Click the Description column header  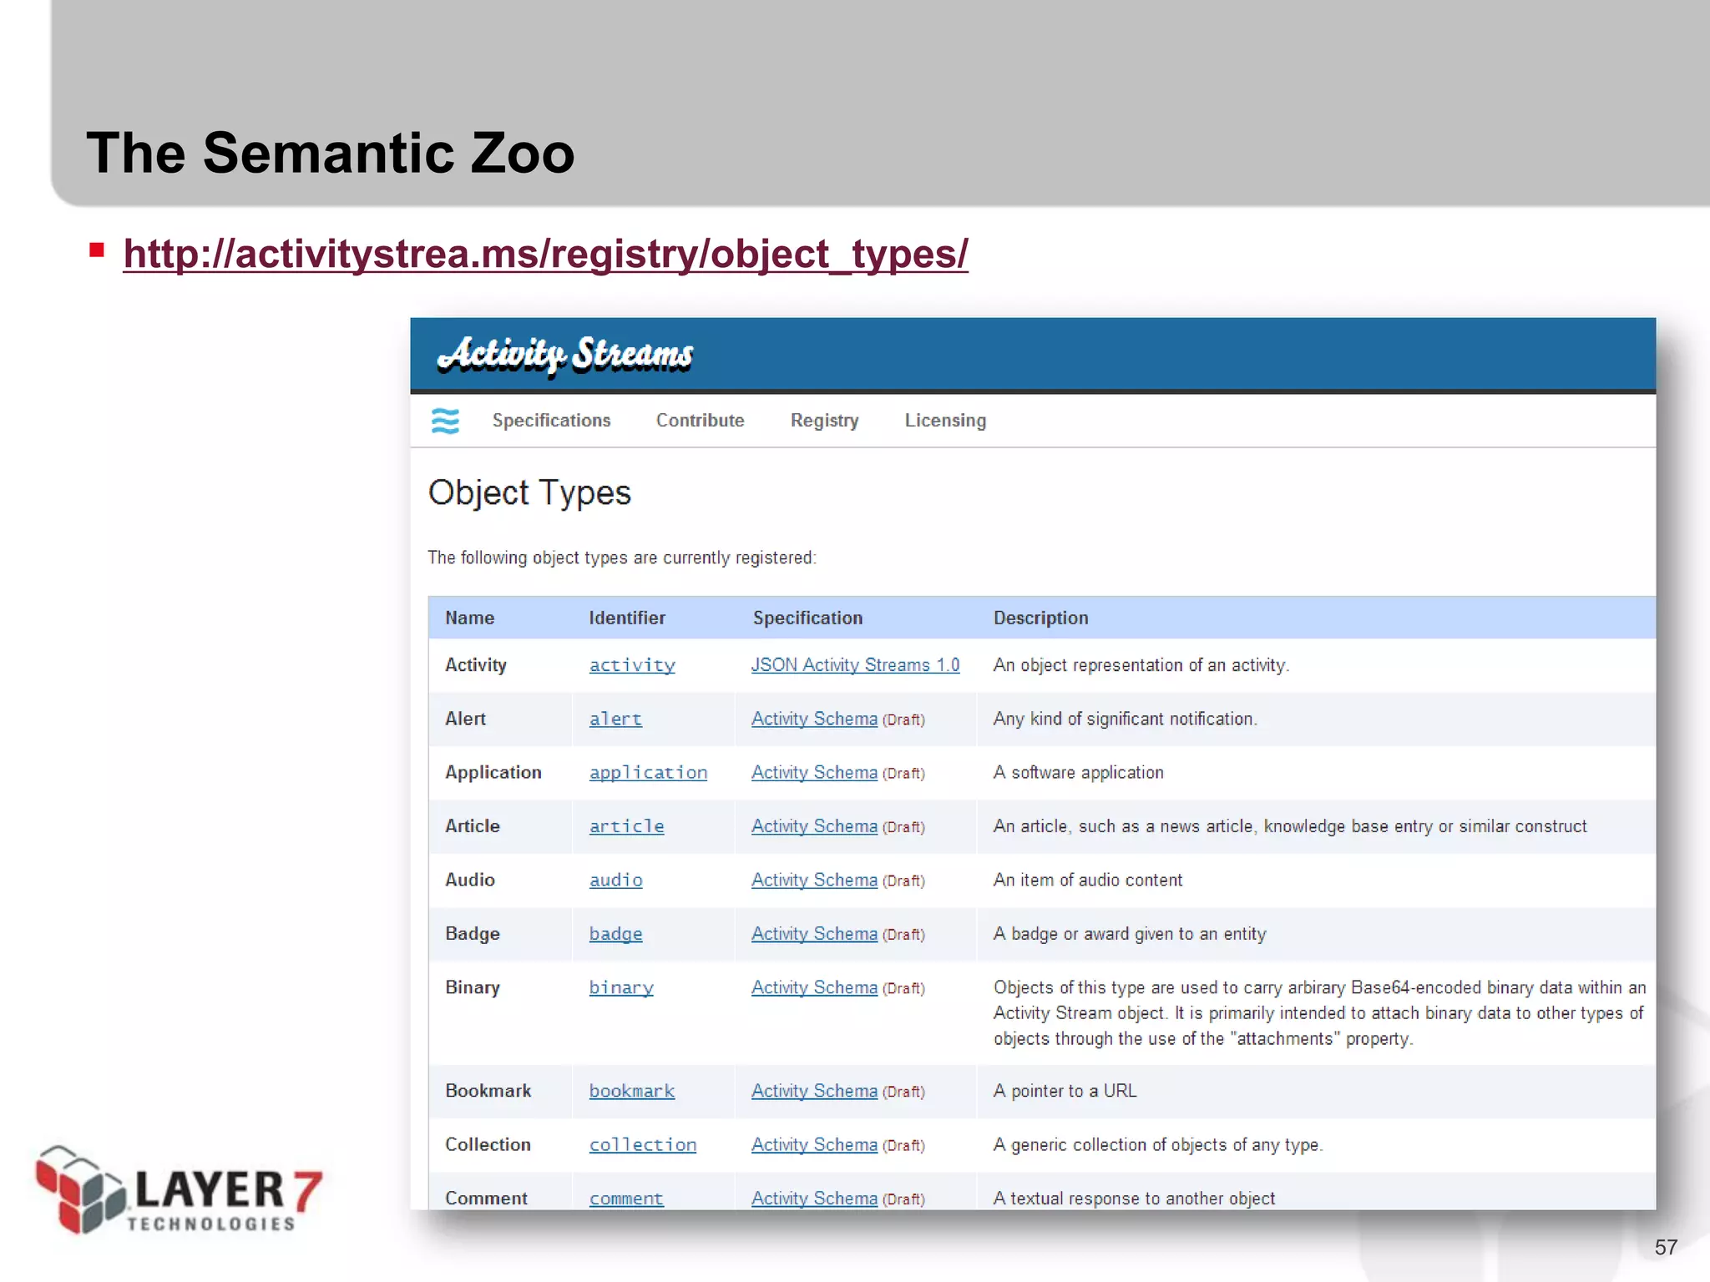click(1040, 618)
